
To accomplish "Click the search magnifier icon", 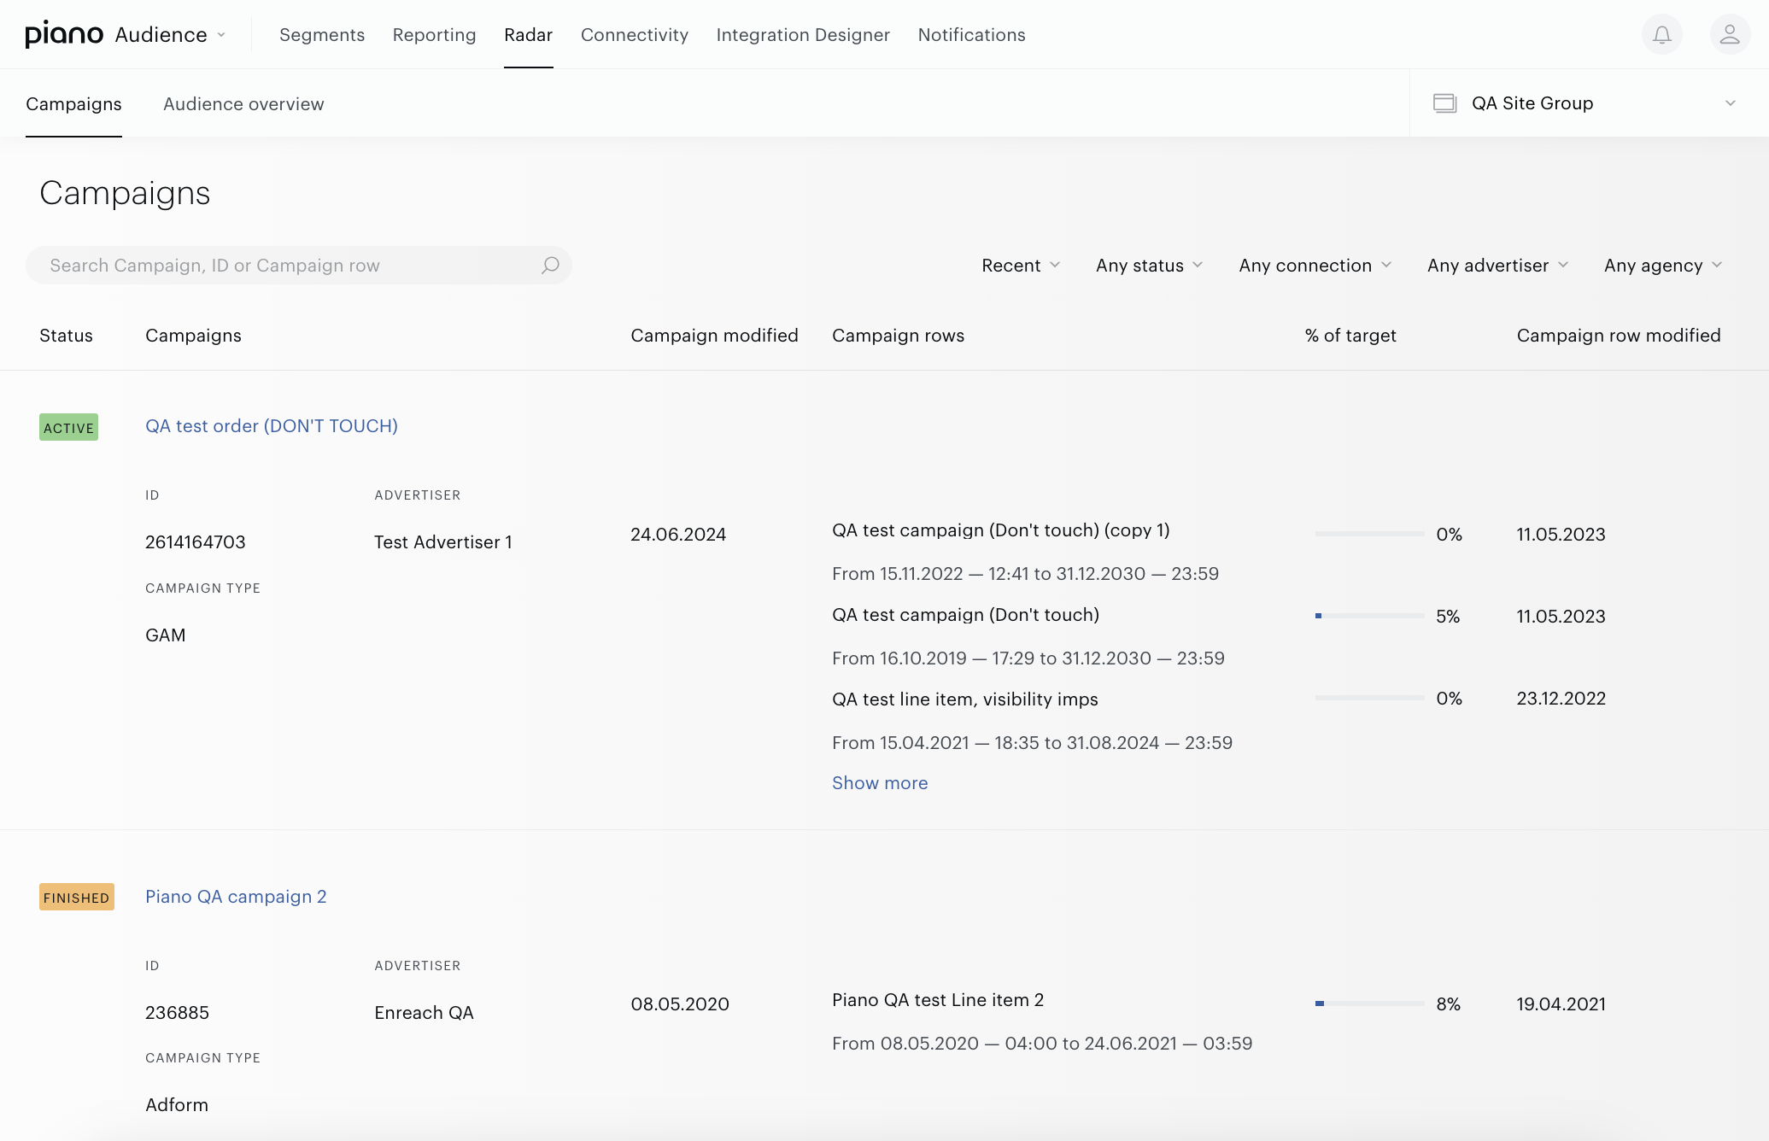I will [550, 266].
